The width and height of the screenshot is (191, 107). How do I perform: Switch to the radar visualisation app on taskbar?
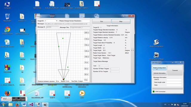pyautogui.click(x=45, y=105)
